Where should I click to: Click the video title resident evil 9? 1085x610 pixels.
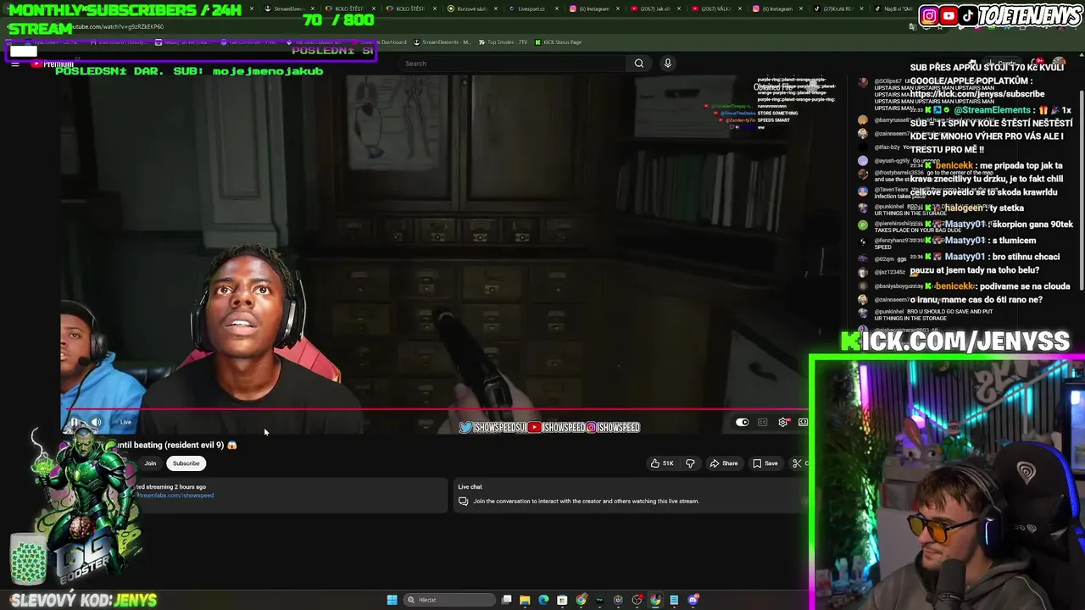tap(178, 445)
